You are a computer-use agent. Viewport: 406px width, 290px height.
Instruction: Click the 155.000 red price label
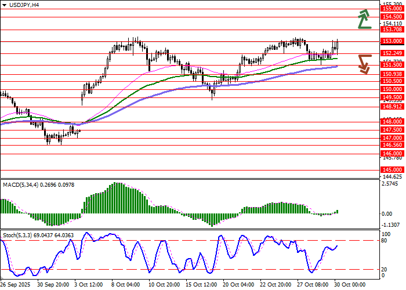[393, 9]
